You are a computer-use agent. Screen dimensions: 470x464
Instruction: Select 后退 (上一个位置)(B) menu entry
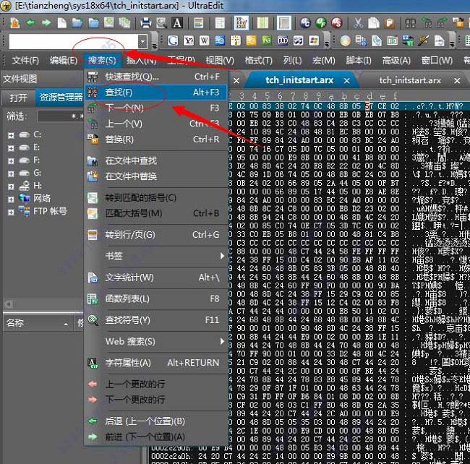[155, 421]
